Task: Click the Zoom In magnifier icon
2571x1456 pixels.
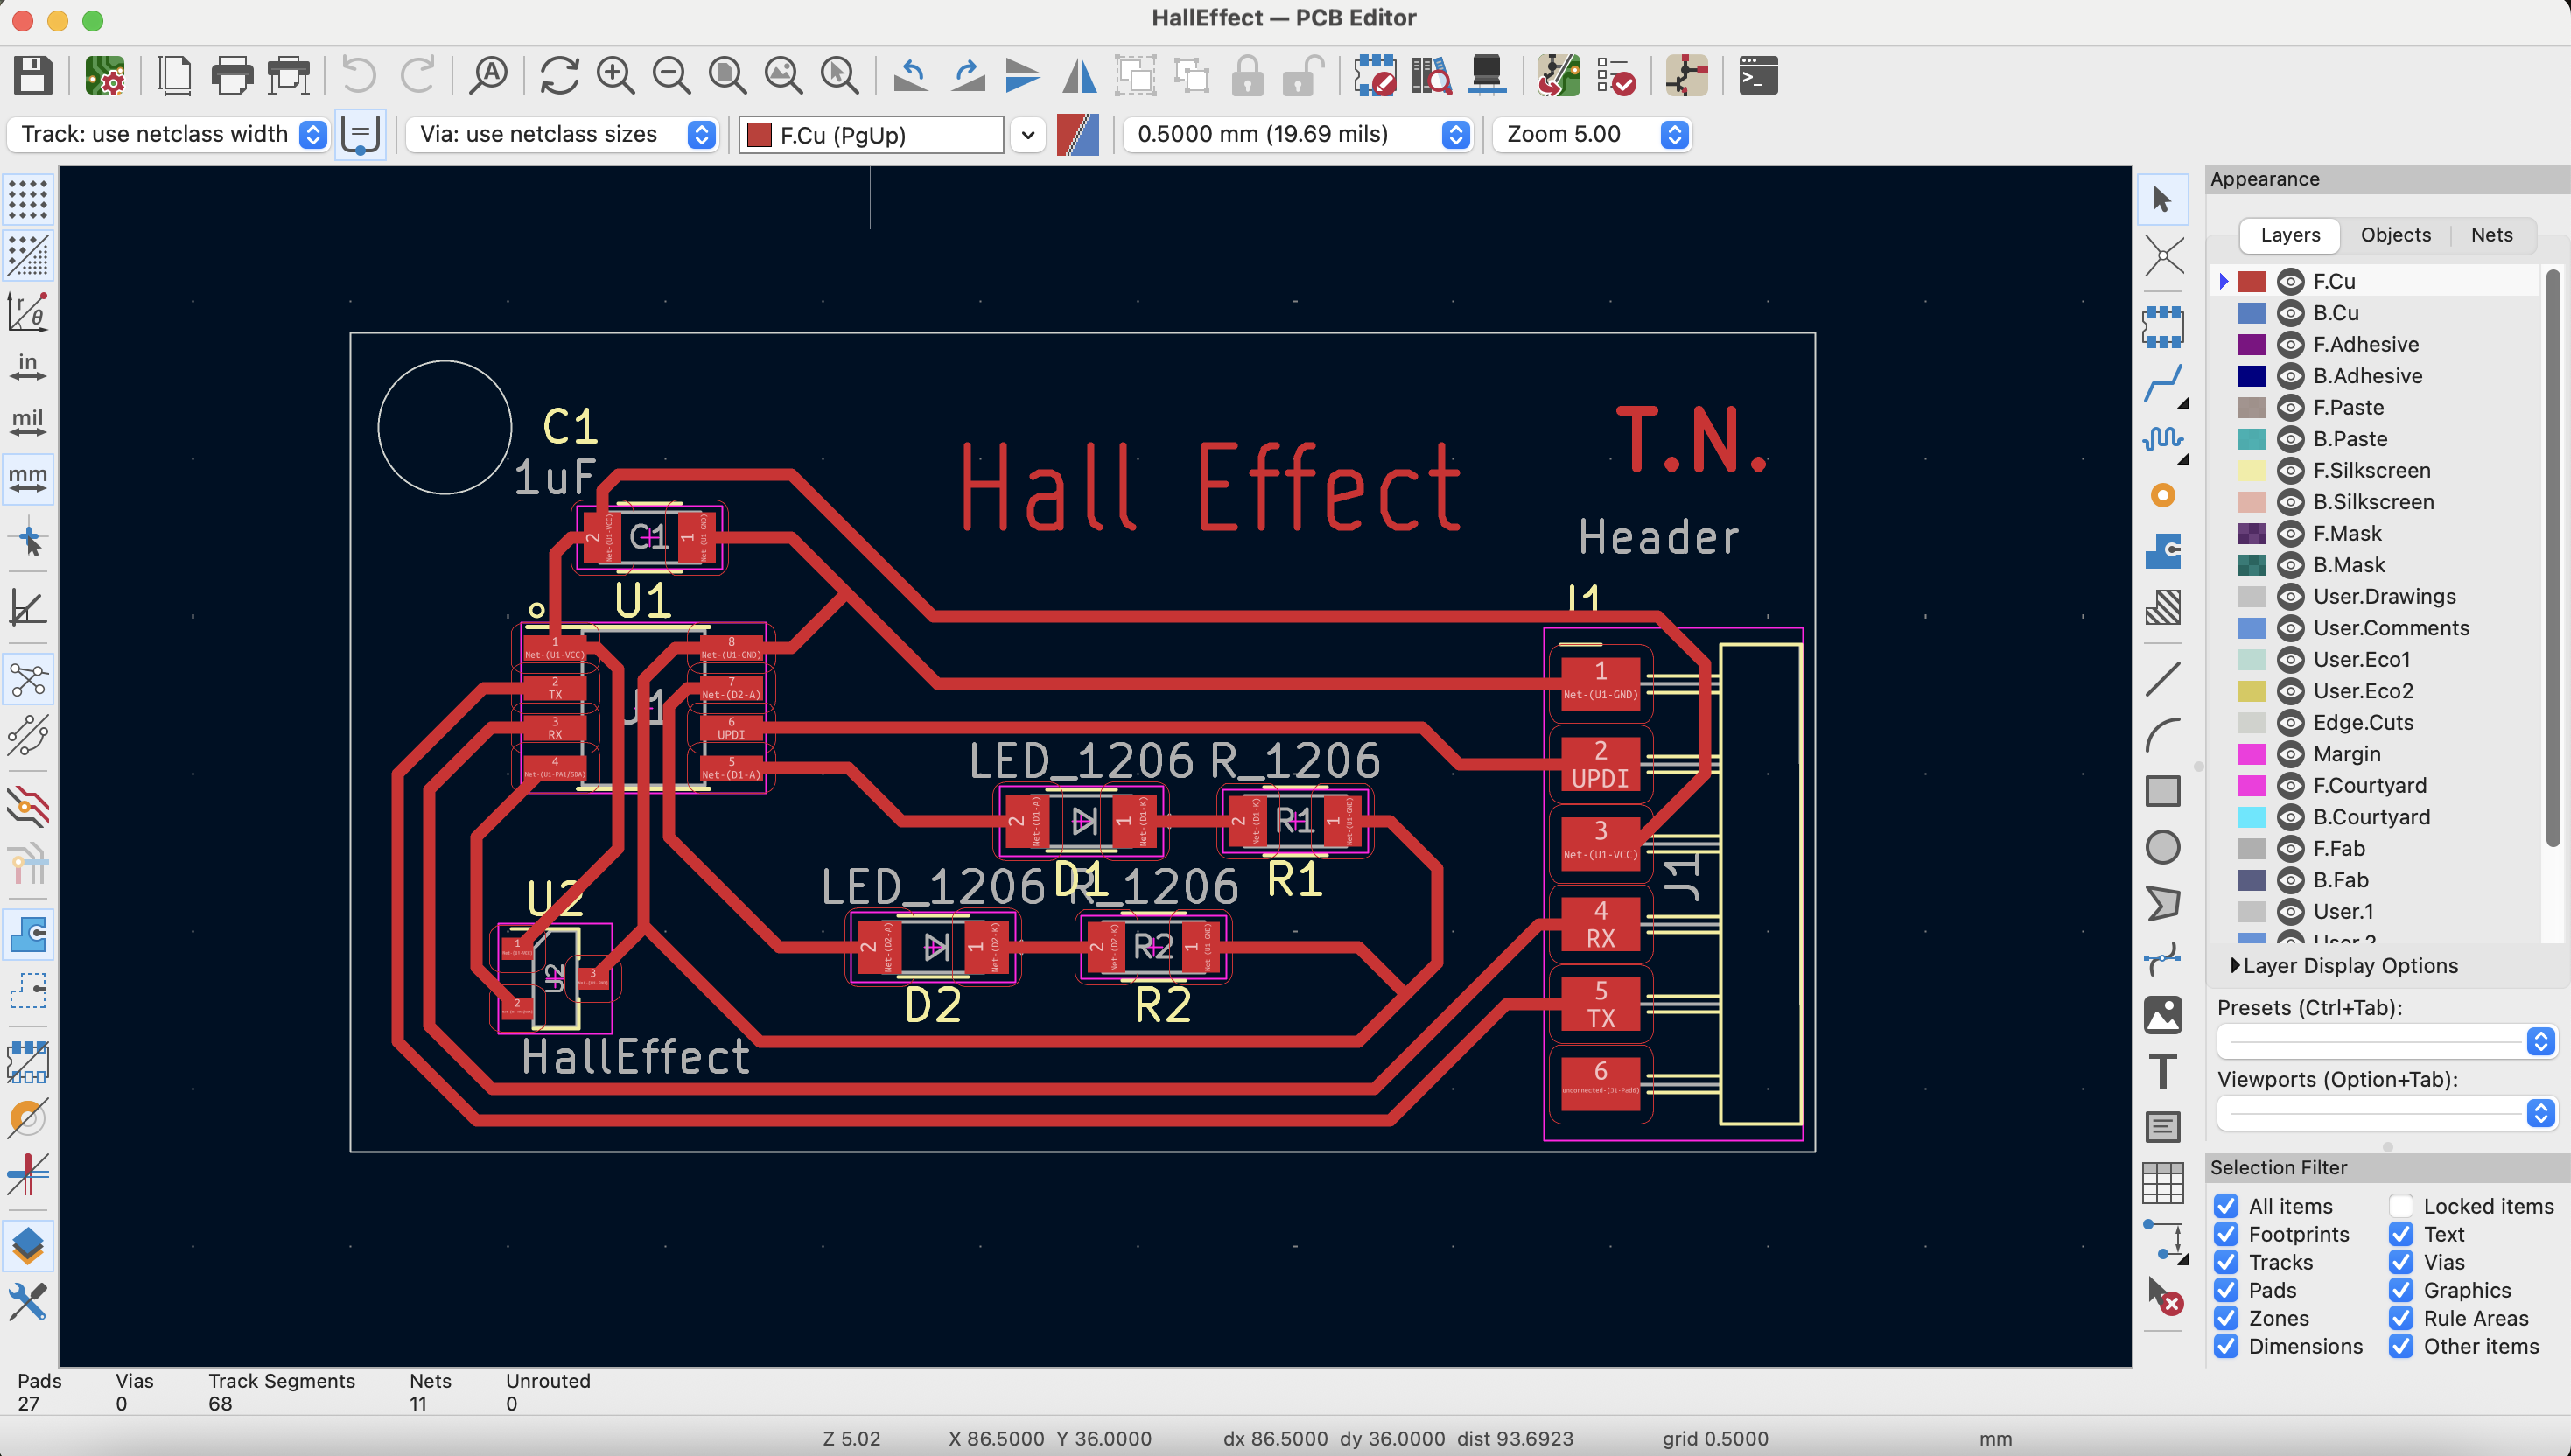Action: [615, 76]
